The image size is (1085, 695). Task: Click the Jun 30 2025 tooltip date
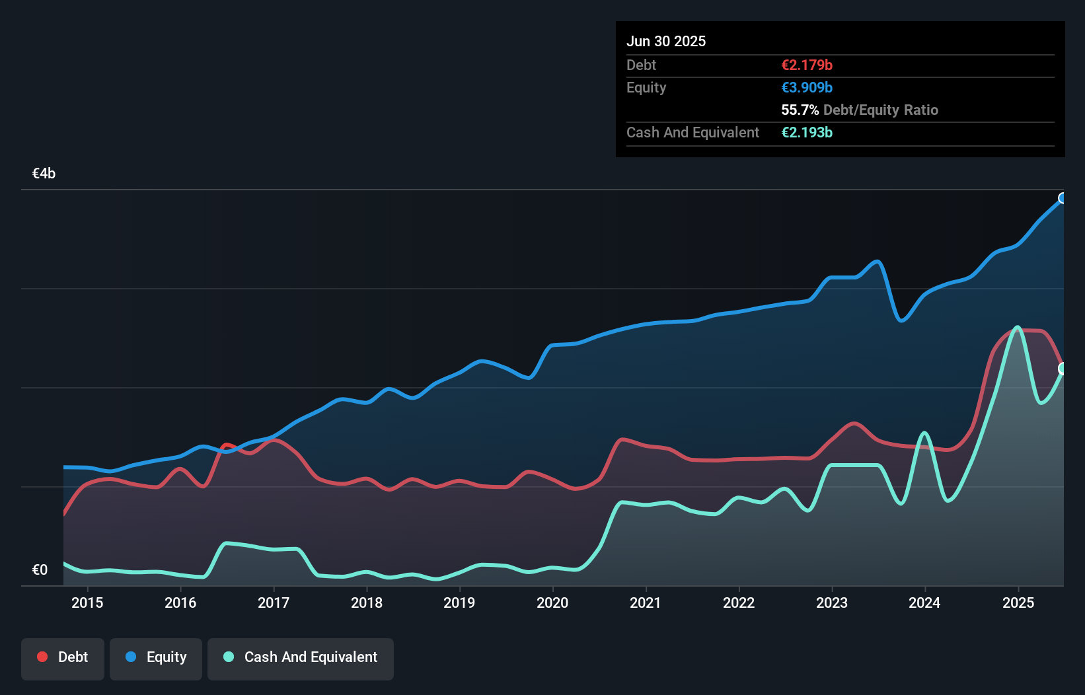(666, 42)
